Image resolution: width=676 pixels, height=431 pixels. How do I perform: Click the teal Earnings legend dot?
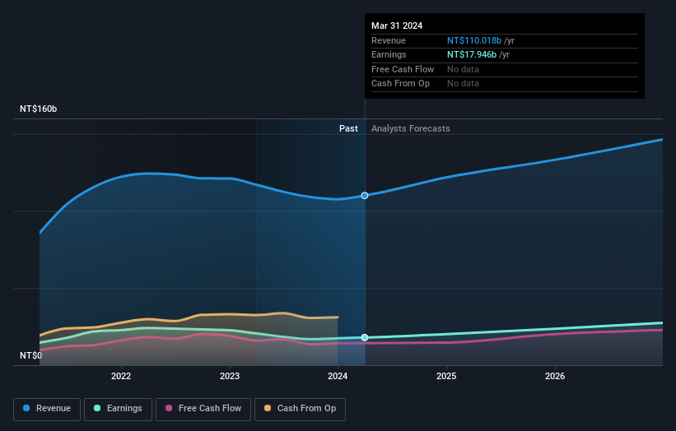(97, 408)
